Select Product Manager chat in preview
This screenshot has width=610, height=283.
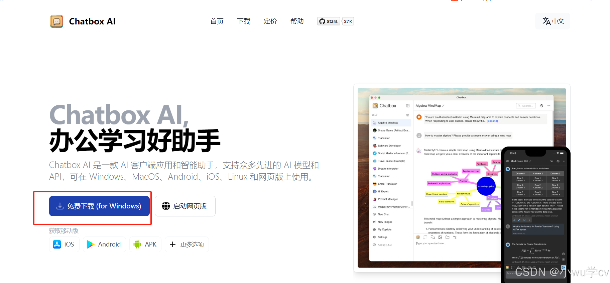[x=391, y=199]
